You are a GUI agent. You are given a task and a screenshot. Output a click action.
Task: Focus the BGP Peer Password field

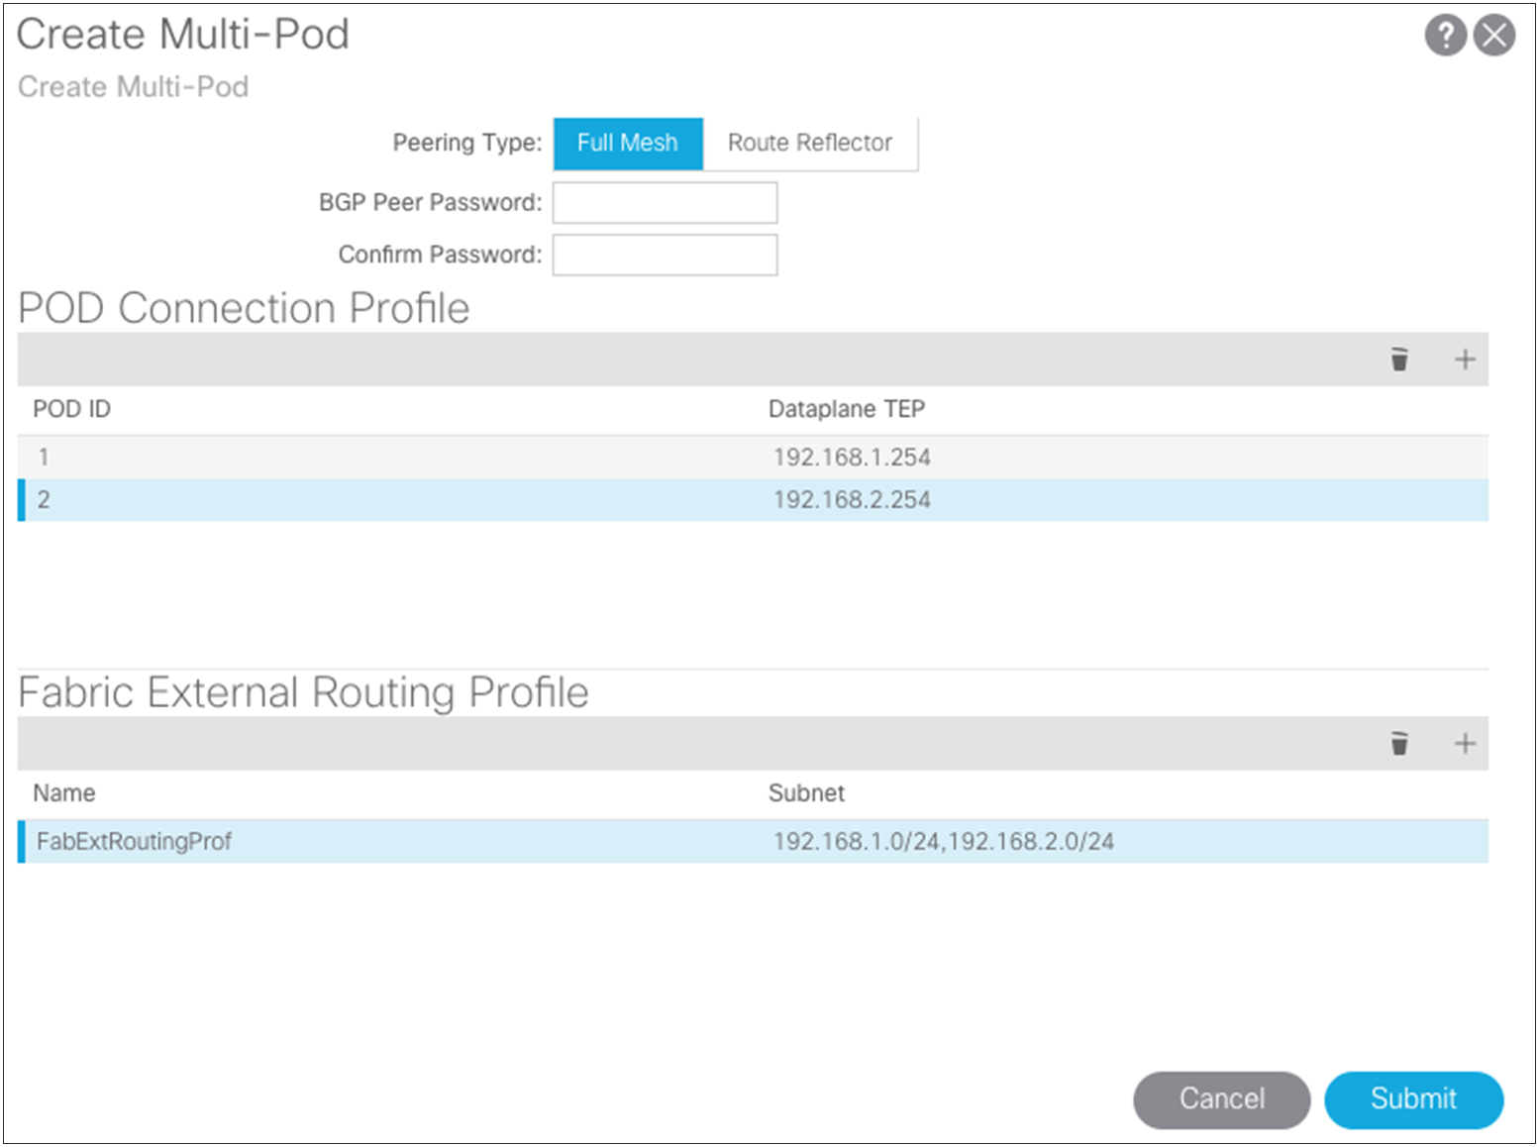[x=665, y=202]
